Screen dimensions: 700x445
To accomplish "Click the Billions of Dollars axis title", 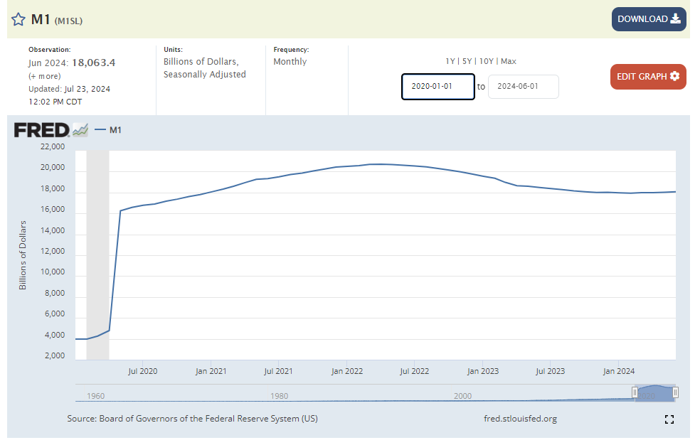I will (23, 255).
